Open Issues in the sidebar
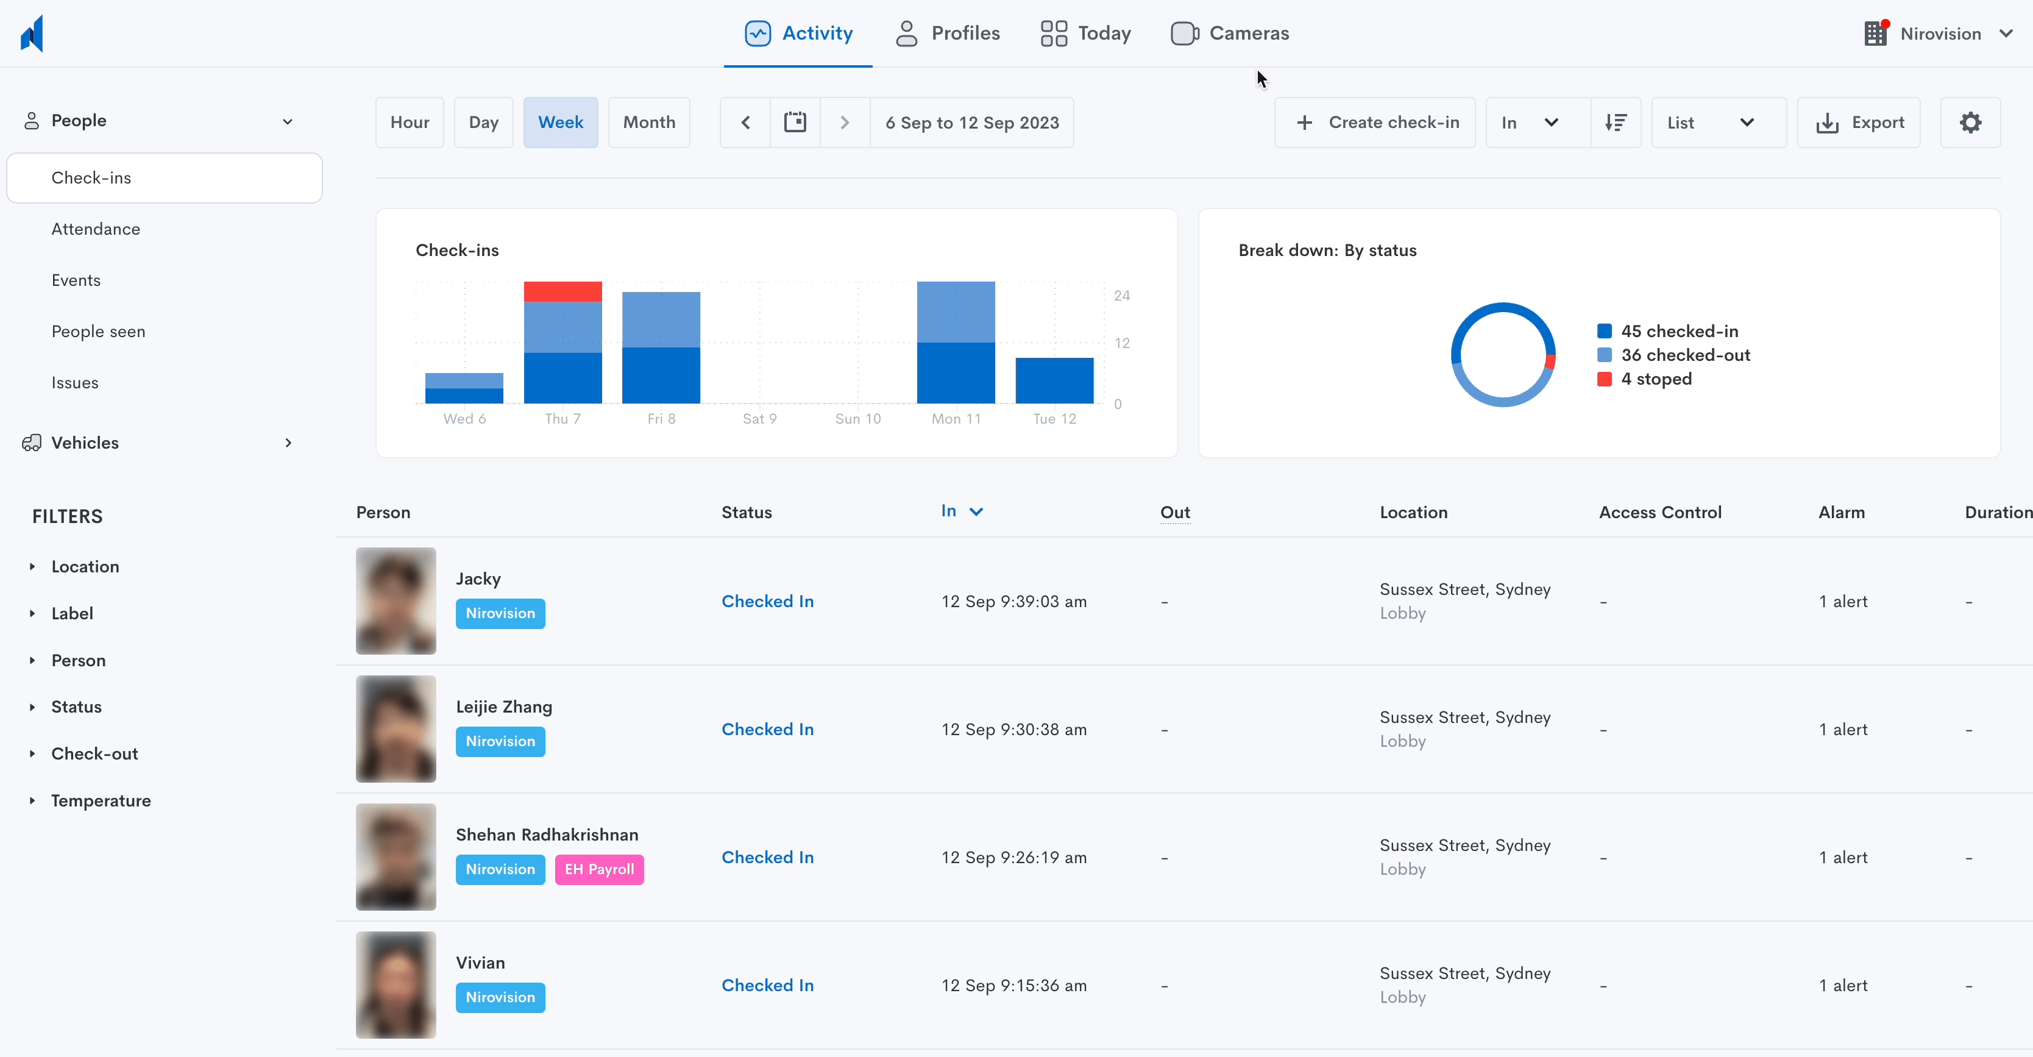 [x=75, y=383]
